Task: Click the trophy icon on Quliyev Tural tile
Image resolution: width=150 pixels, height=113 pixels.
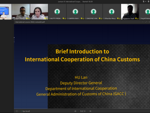Action: click(27, 19)
